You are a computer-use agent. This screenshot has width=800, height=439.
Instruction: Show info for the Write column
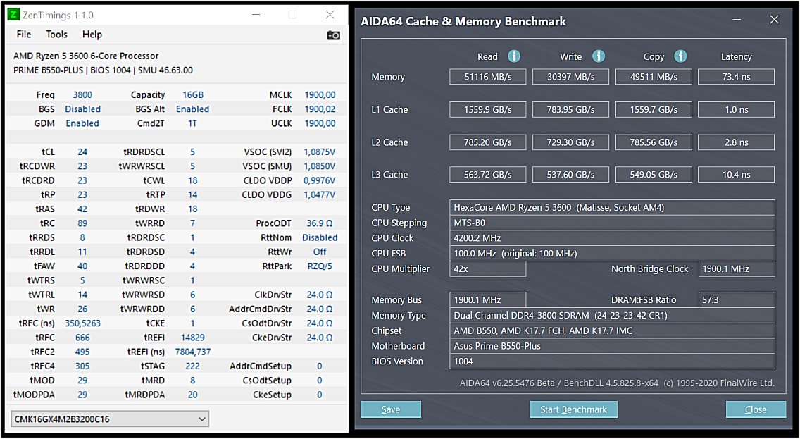[x=599, y=56]
